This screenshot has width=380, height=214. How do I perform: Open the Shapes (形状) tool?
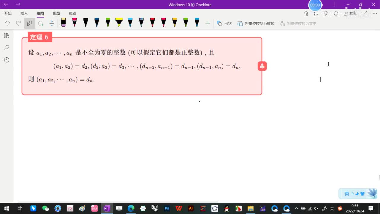224,23
